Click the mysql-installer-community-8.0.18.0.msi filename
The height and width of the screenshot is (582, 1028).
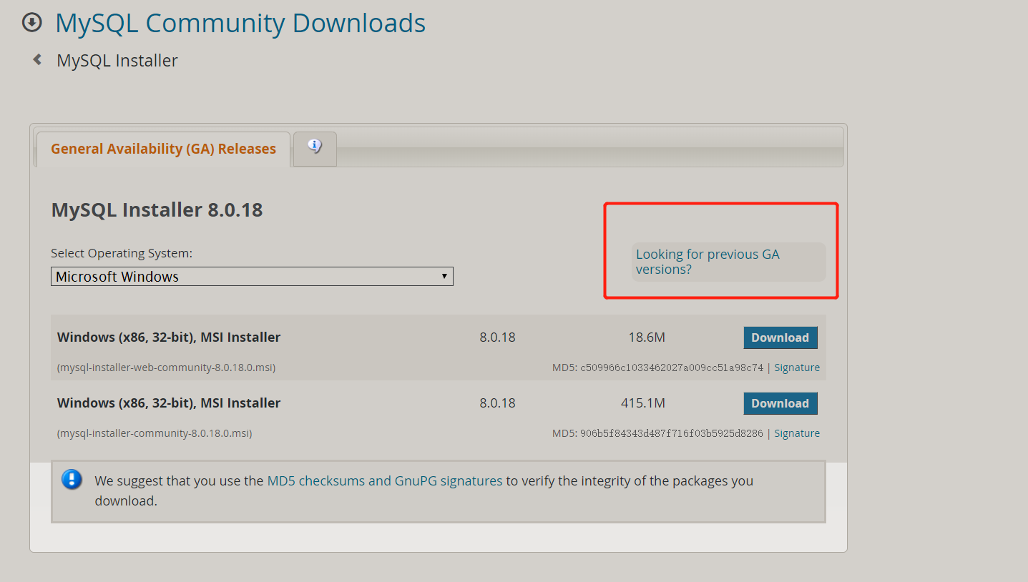point(155,433)
